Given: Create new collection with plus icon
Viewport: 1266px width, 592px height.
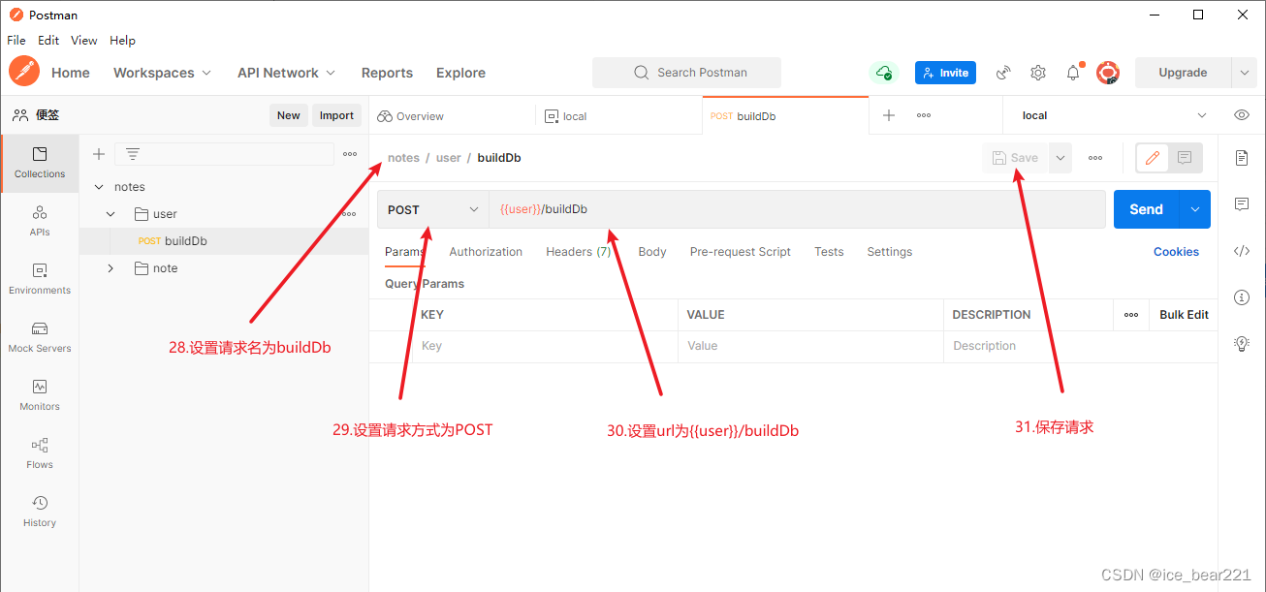Looking at the screenshot, I should click(98, 154).
